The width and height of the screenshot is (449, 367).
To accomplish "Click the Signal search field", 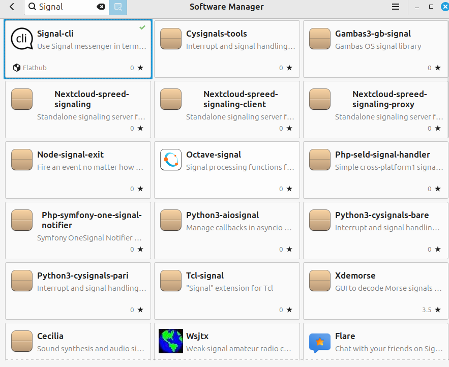I will click(67, 7).
